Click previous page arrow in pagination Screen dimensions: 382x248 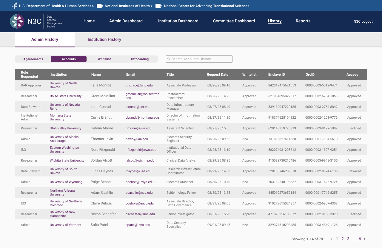(x=331, y=239)
